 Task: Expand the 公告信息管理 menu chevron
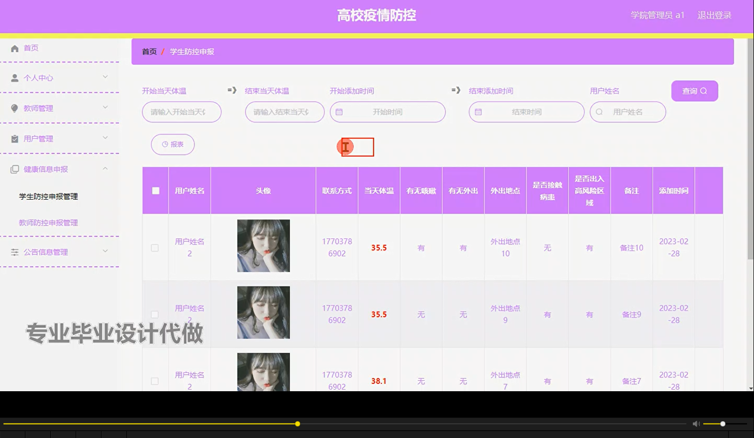[105, 251]
